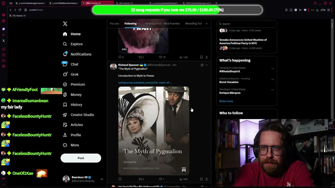Reload the page with the browser refresh button
The height and width of the screenshot is (188, 335).
pyautogui.click(x=20, y=10)
